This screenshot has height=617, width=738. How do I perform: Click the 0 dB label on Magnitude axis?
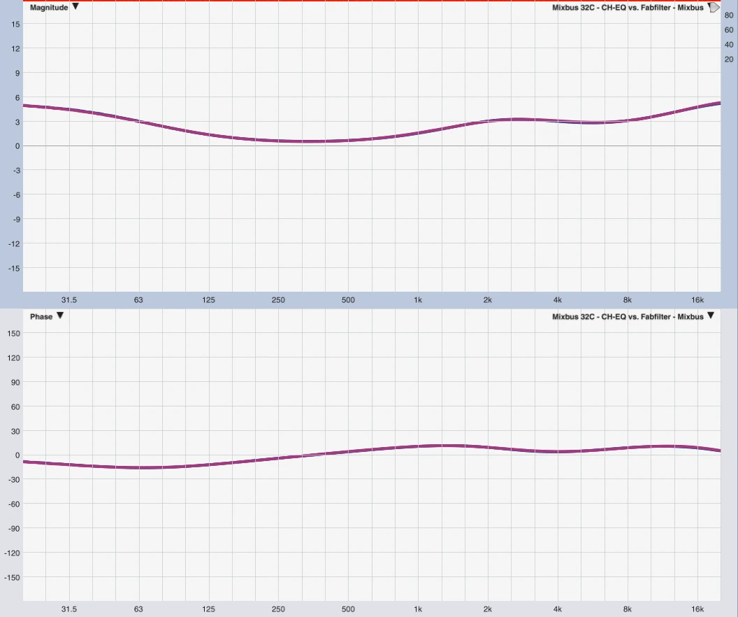(x=17, y=146)
